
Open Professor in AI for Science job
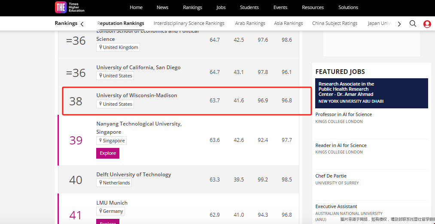pyautogui.click(x=344, y=114)
